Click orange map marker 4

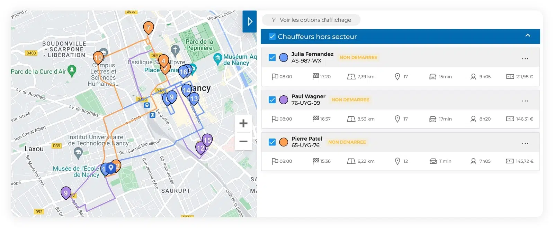pos(163,61)
